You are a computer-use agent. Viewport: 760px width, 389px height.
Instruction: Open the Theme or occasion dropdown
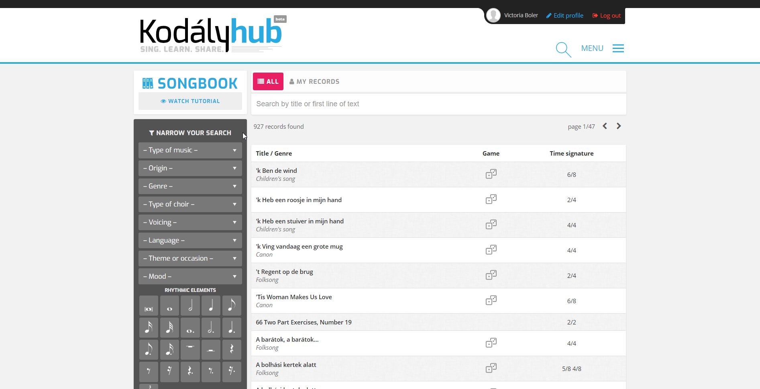pos(190,259)
